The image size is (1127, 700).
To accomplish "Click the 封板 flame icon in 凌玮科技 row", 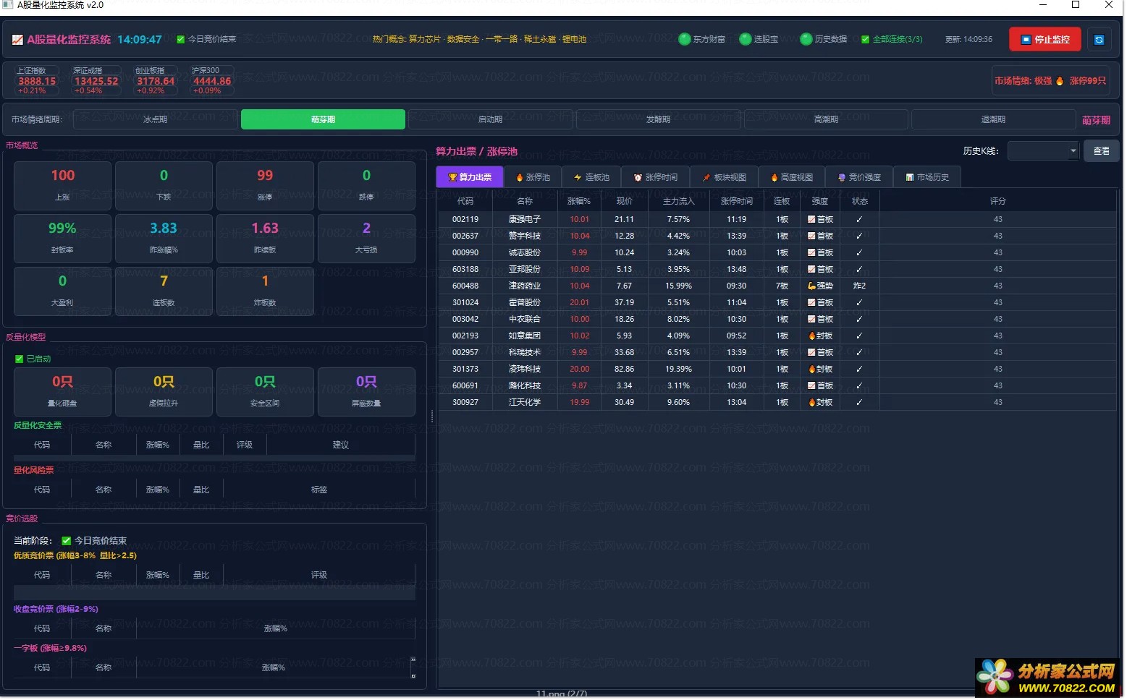I will [811, 369].
